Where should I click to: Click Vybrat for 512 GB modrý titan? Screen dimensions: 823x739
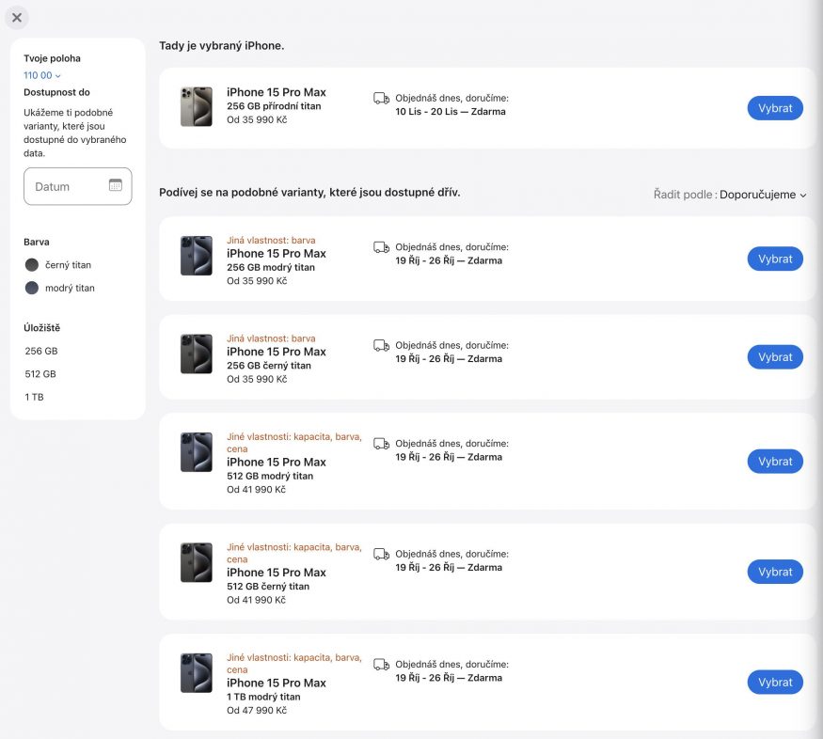point(775,461)
